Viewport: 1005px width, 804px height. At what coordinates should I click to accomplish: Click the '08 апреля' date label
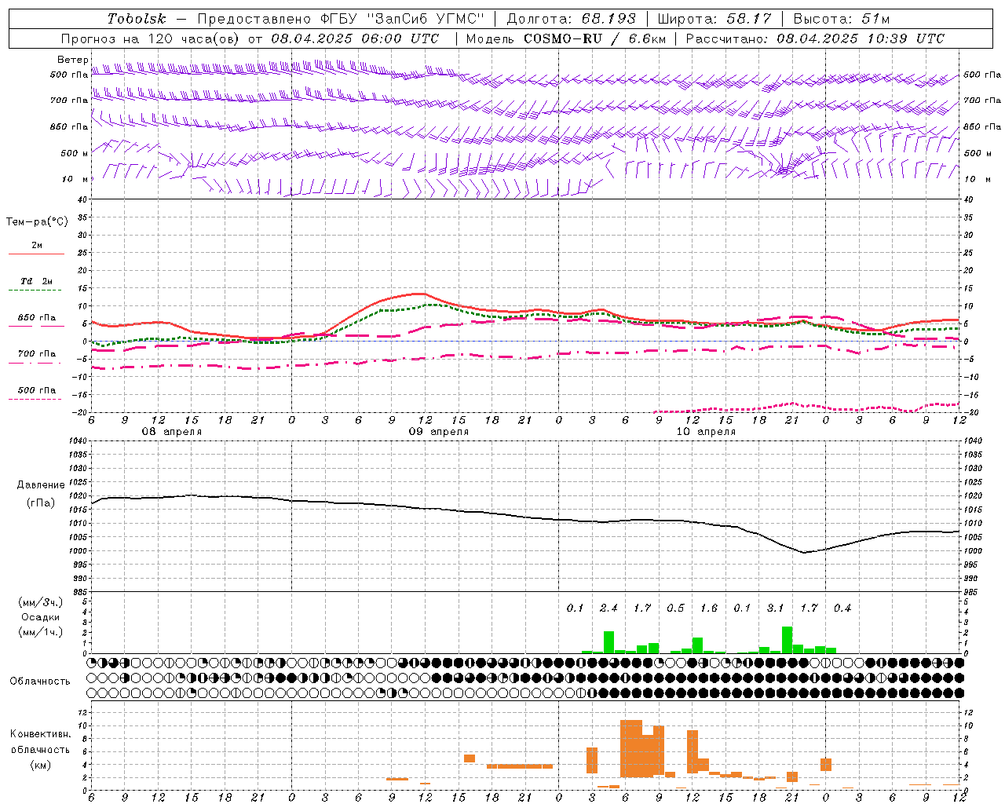point(171,432)
